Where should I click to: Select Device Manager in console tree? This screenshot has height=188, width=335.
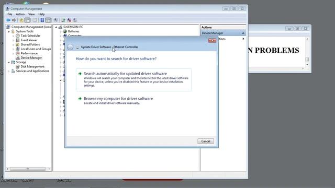pos(31,58)
